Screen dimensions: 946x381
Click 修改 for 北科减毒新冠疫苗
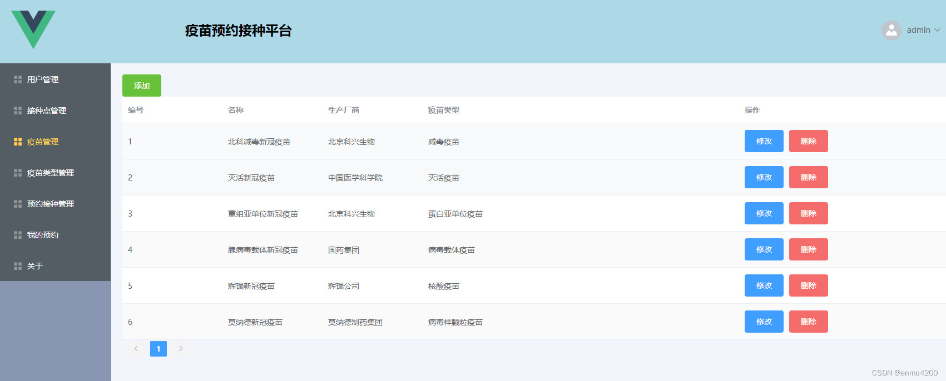(x=764, y=141)
